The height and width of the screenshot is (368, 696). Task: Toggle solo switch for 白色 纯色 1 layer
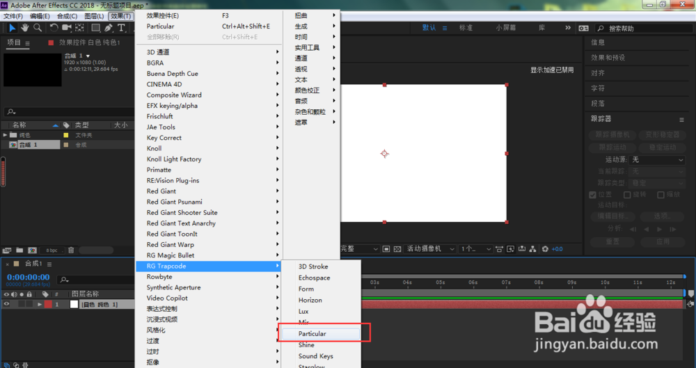click(22, 304)
